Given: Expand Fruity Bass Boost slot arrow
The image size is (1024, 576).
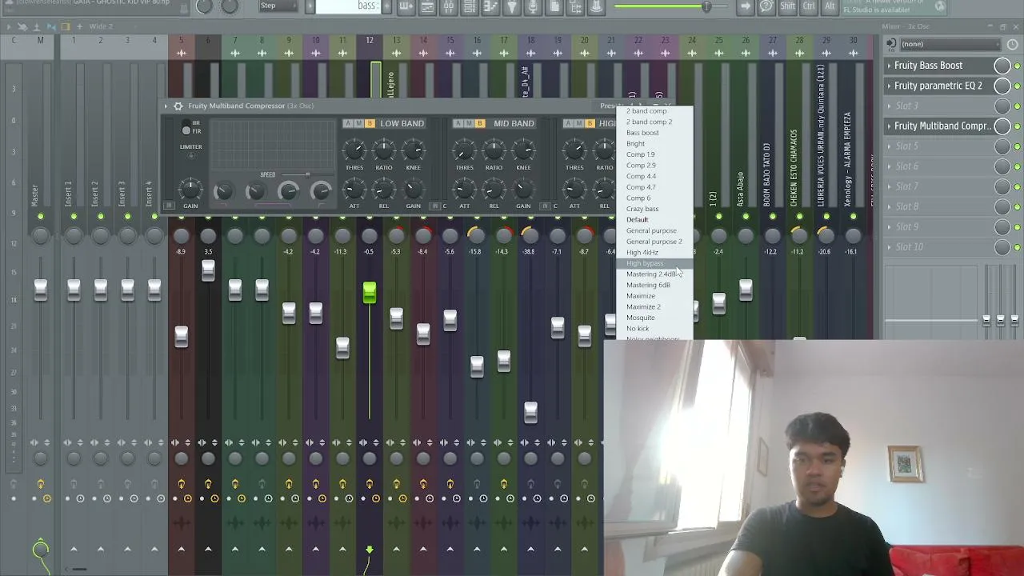Looking at the screenshot, I should tap(889, 66).
